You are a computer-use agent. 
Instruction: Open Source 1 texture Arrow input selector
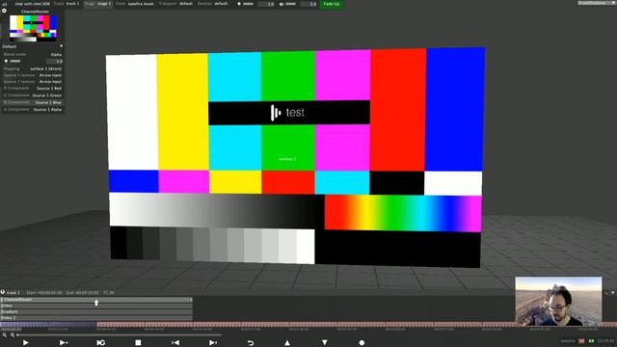(33, 75)
